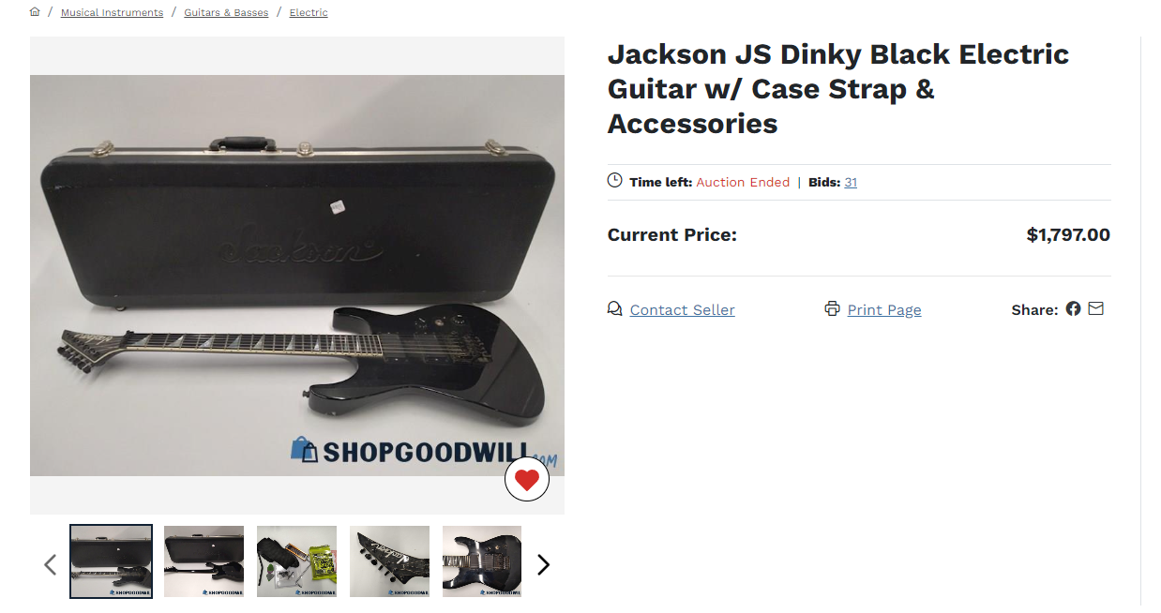Show previous thumbnails with left chevron
This screenshot has width=1161, height=613.
(51, 564)
